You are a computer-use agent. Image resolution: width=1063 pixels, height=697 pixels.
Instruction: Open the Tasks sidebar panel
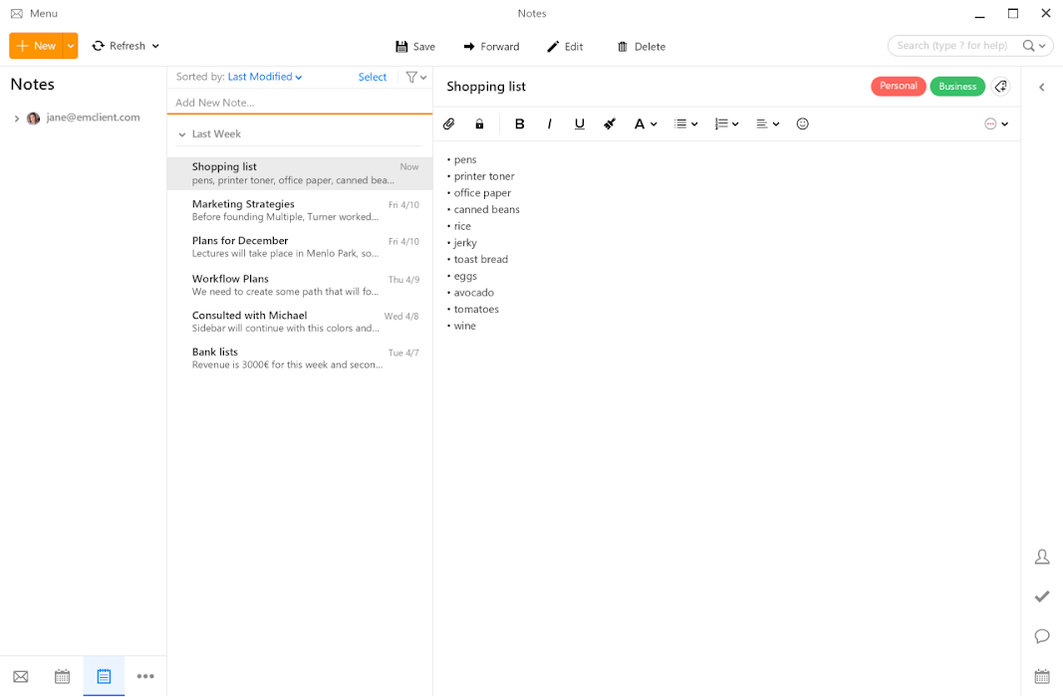1042,596
